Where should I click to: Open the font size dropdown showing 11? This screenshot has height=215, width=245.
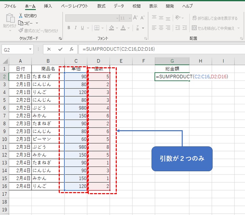tap(130, 18)
